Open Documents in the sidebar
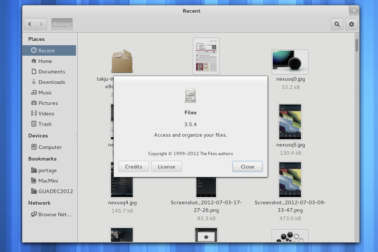378x252 pixels. [x=49, y=72]
